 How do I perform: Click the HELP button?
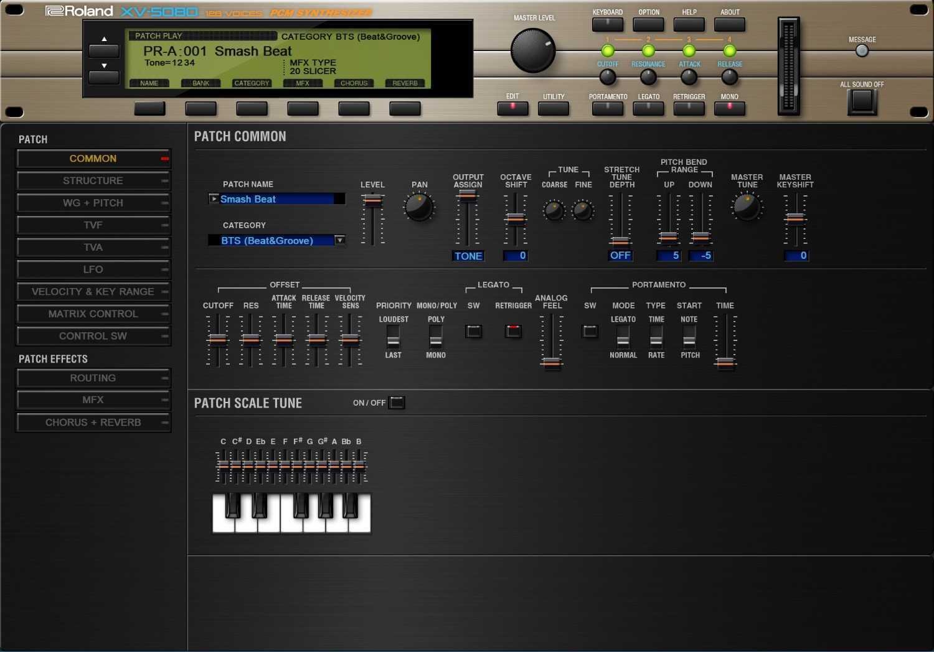tap(689, 24)
